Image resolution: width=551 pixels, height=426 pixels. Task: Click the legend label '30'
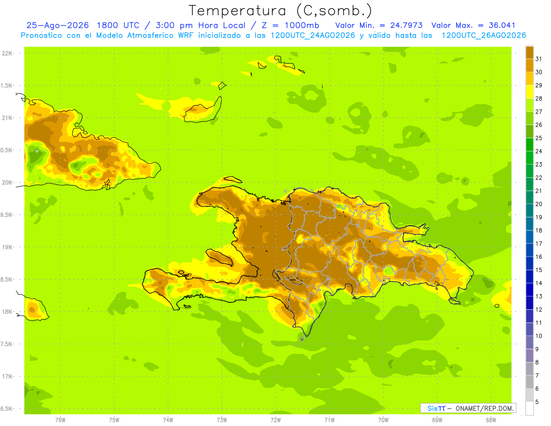[x=539, y=72]
